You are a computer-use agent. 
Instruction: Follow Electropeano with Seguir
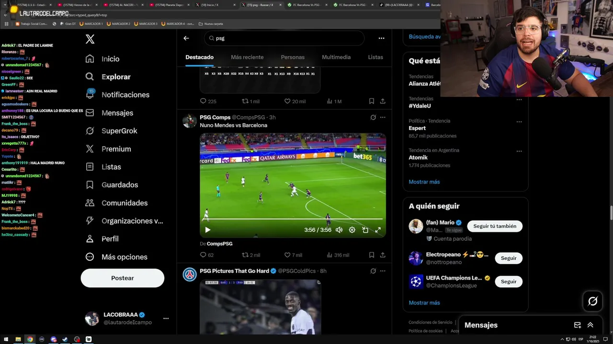(x=509, y=258)
